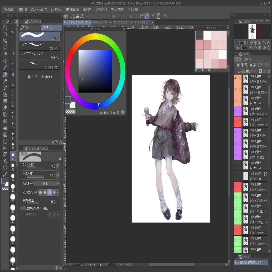Image resolution: width=272 pixels, height=272 pixels.
Task: Pick the top-left dark swatch in カラーヒストリー
Action: pyautogui.click(x=199, y=35)
